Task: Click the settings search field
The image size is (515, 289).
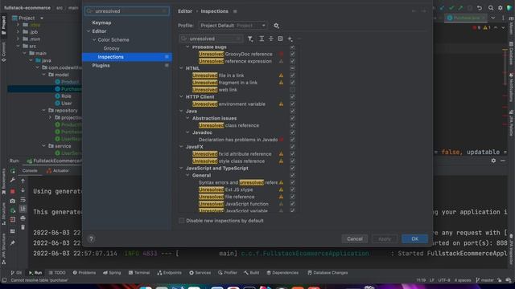Action: [127, 11]
